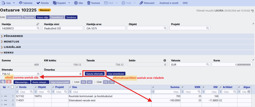Open the dropdown arrow next to Trüki
The width and height of the screenshot is (255, 107).
pos(135,3)
